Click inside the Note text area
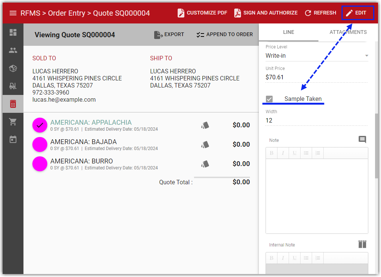 (317, 196)
